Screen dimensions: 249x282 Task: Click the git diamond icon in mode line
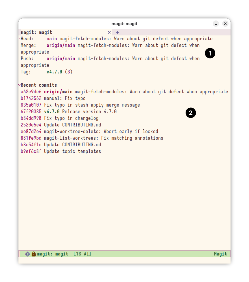27,254
